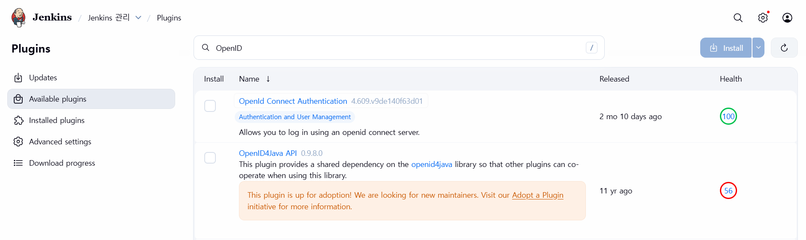Click the Released column header
This screenshot has width=806, height=240.
[x=614, y=79]
